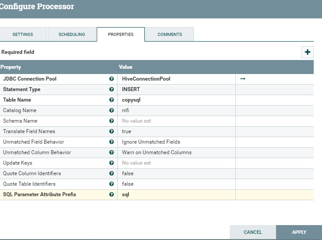Click help icon beside Update Keys
Viewport: 322px width, 240px height.
pos(112,163)
